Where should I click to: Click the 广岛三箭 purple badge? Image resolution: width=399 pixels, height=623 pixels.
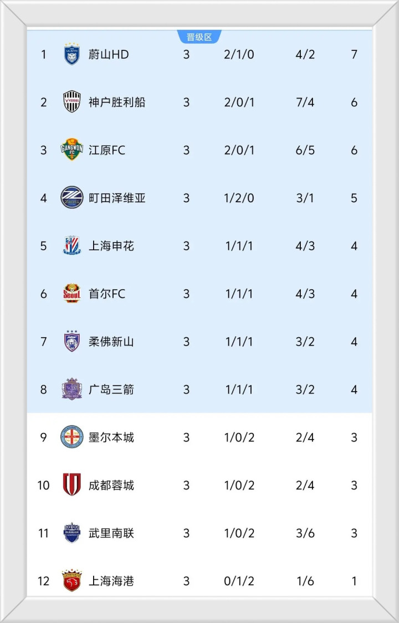click(x=71, y=389)
